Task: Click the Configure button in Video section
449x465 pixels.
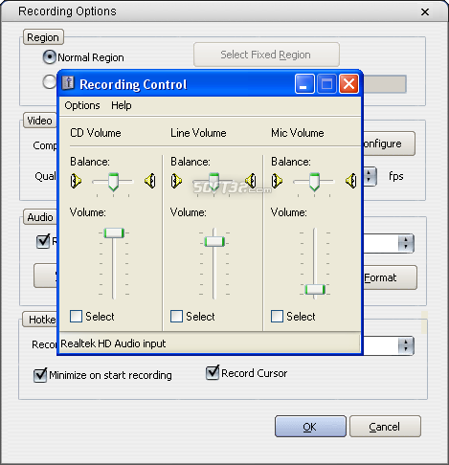Action: [x=389, y=144]
